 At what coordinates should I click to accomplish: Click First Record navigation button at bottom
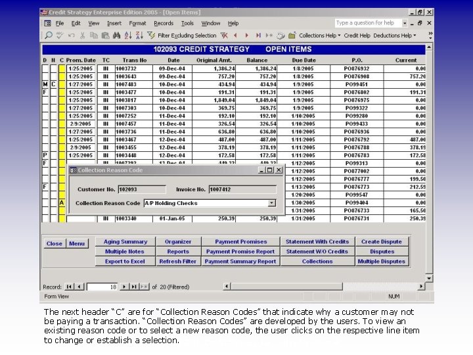pos(69,287)
